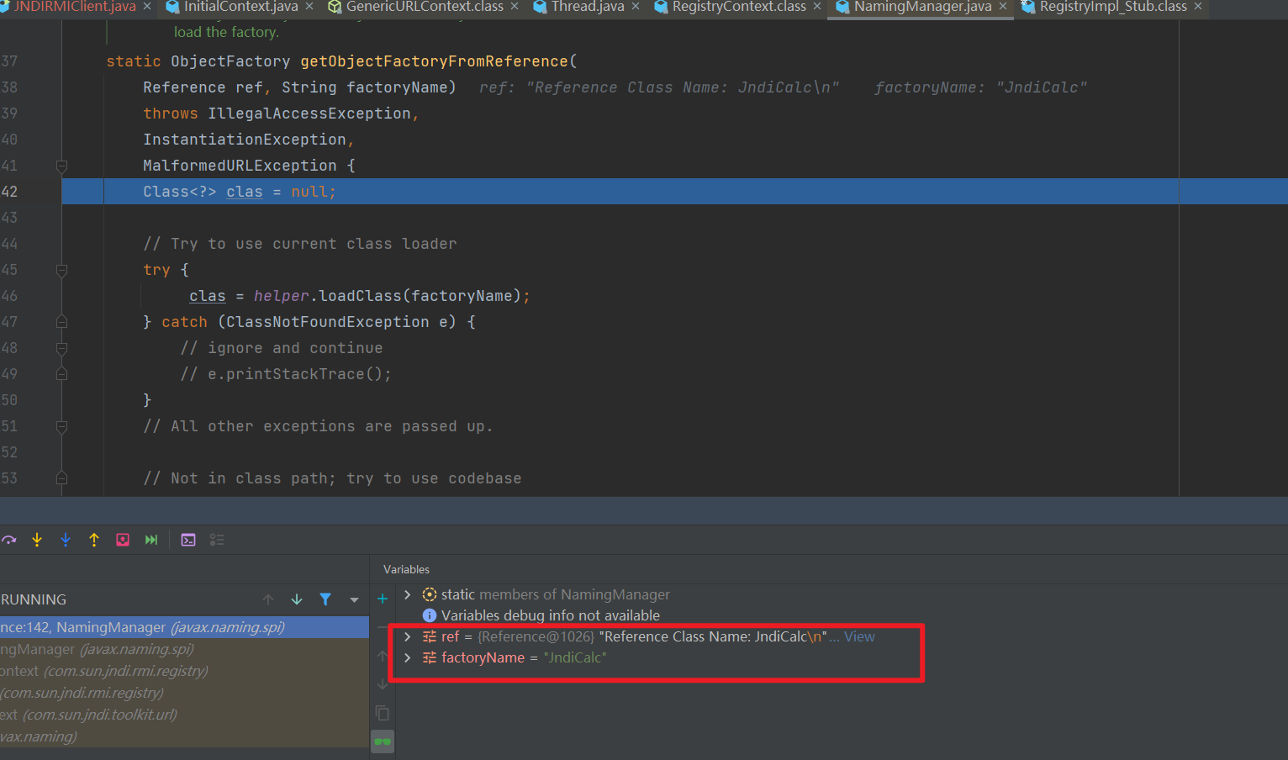1288x760 pixels.
Task: Toggle the green glasses show-watches button
Action: coord(383,742)
